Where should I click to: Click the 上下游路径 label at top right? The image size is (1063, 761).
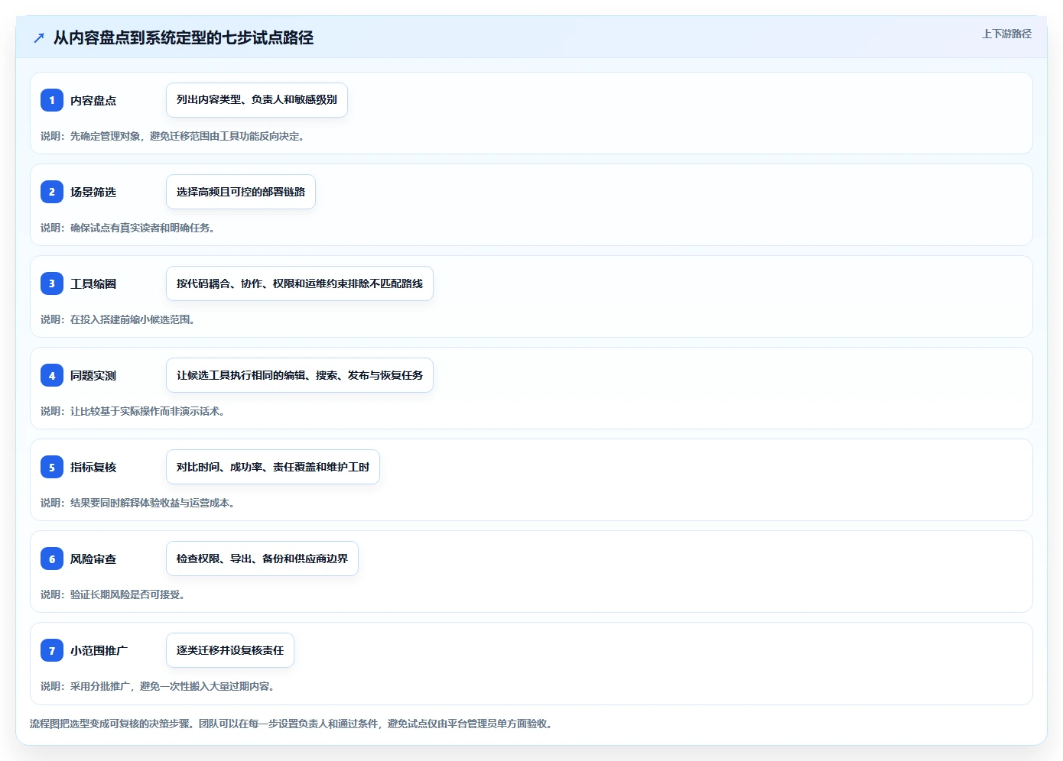point(1006,34)
